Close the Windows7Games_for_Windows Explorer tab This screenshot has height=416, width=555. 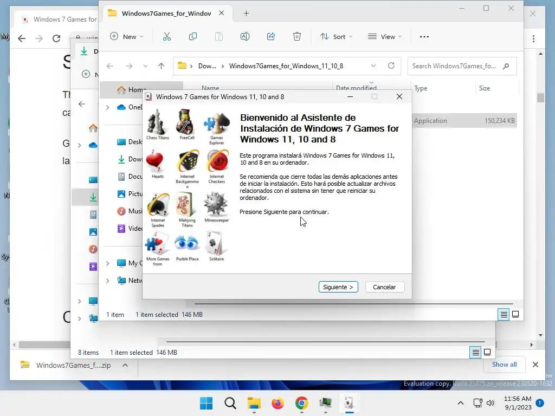(222, 13)
